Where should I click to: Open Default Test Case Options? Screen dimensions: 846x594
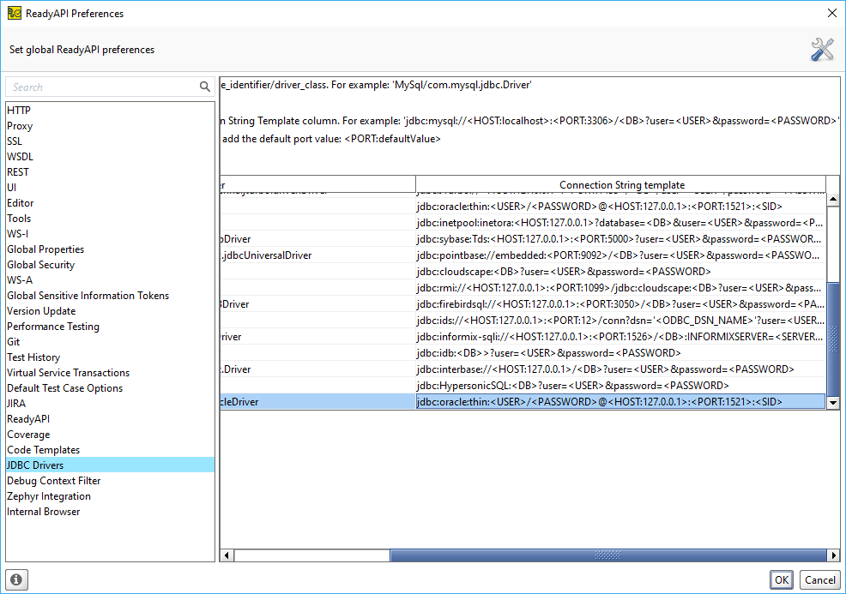click(110, 388)
